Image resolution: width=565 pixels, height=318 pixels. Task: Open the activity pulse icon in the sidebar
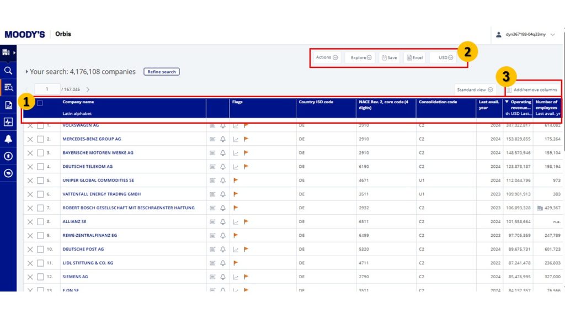(8, 122)
